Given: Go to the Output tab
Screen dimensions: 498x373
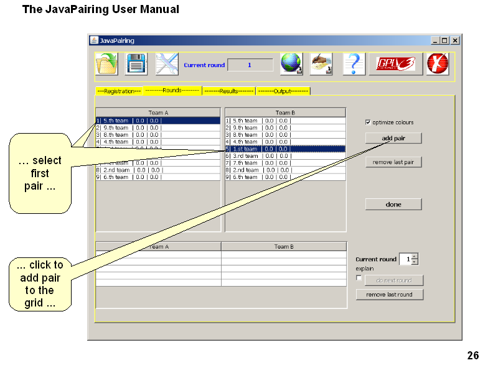Looking at the screenshot, I should [283, 91].
